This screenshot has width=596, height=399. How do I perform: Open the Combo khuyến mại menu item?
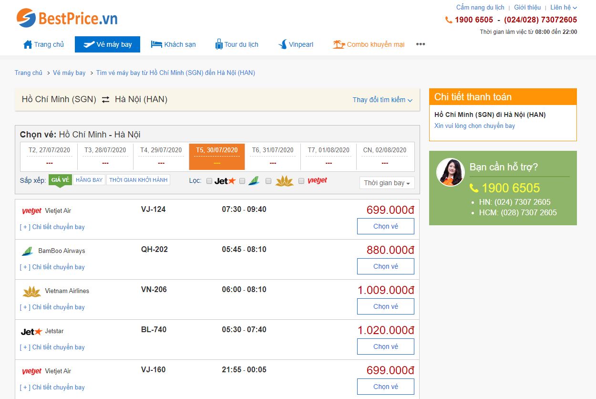(369, 44)
